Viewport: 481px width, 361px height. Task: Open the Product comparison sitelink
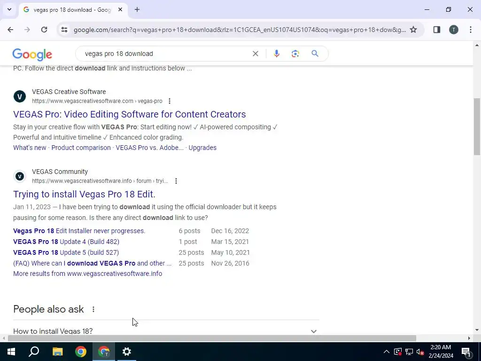(81, 148)
